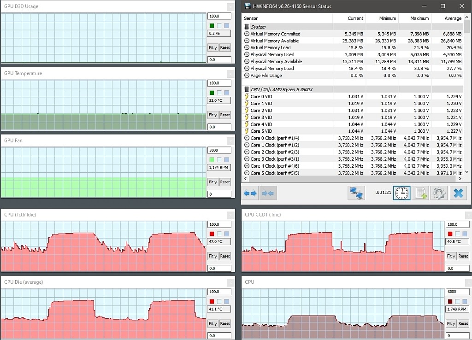This screenshot has width=472, height=340.
Task: Click the Sensor column header
Action: [x=287, y=18]
